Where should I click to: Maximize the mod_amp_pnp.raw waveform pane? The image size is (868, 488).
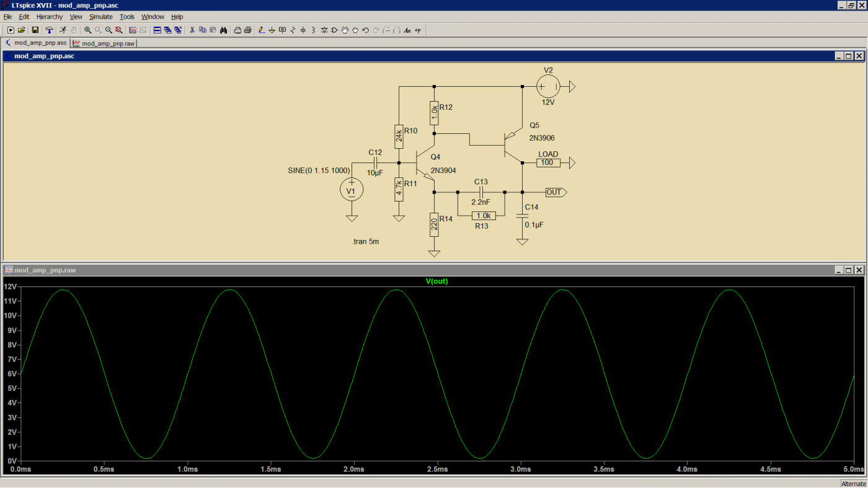point(848,270)
